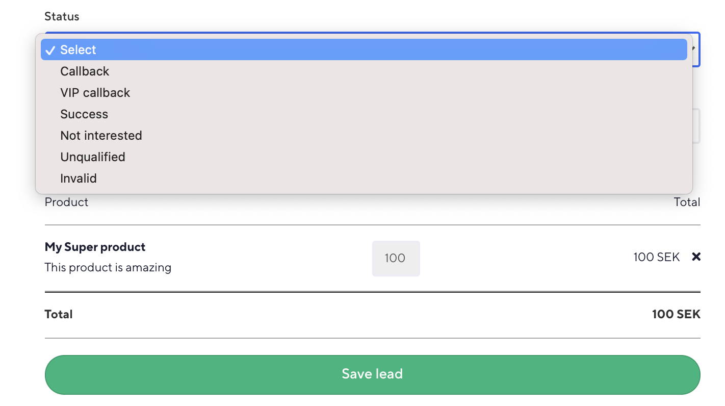
Task: Choose the Not interested status
Action: click(x=101, y=136)
